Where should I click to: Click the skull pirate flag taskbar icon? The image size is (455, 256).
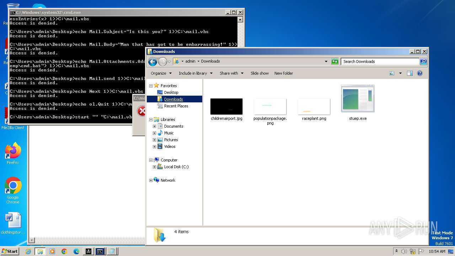click(89, 251)
